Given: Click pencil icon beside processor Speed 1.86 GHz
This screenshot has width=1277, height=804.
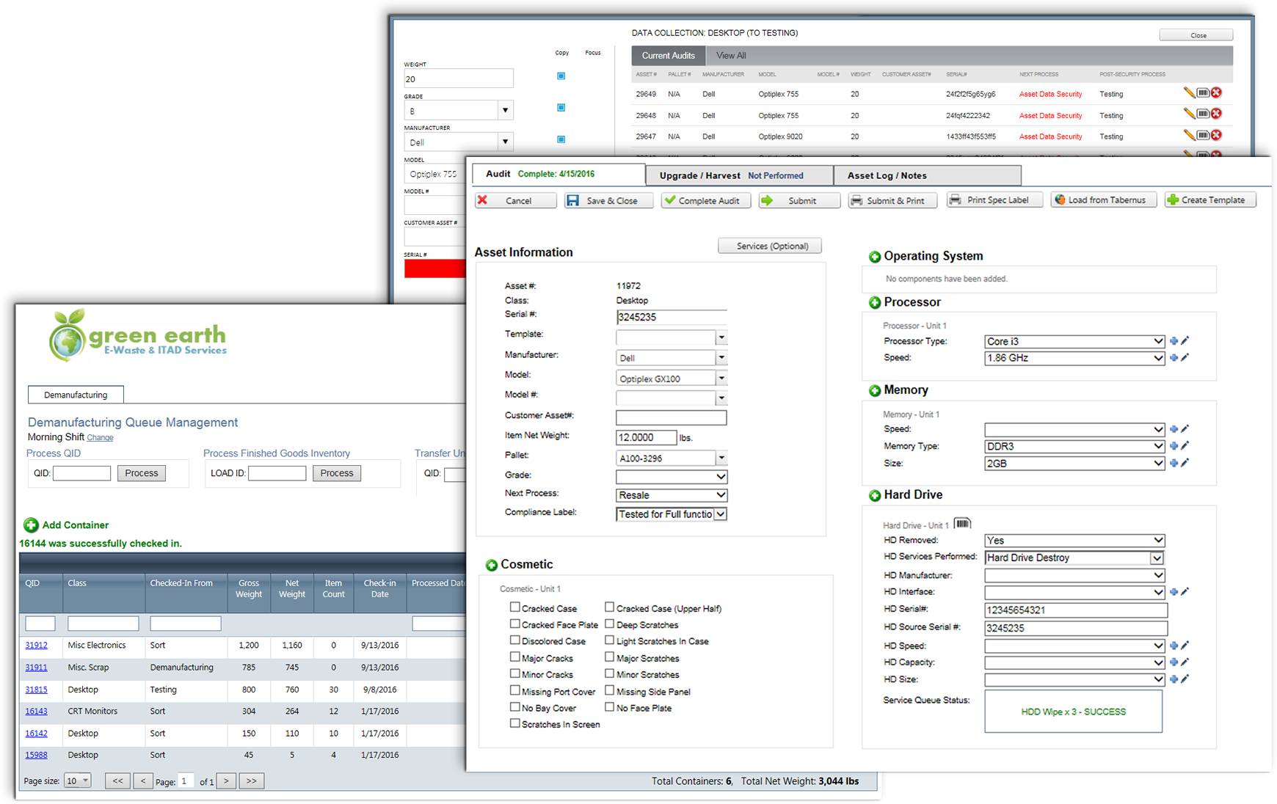Looking at the screenshot, I should pyautogui.click(x=1185, y=358).
